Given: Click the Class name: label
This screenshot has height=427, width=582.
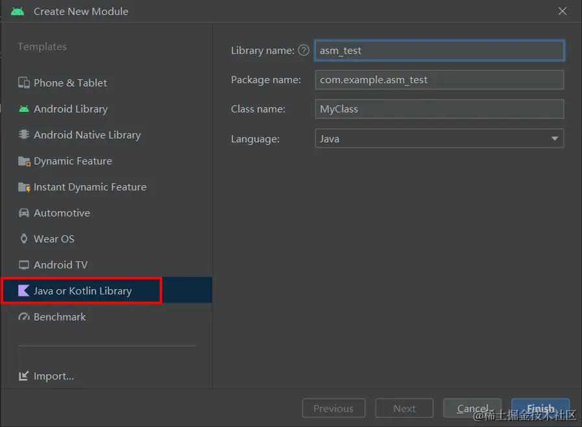Looking at the screenshot, I should 258,109.
